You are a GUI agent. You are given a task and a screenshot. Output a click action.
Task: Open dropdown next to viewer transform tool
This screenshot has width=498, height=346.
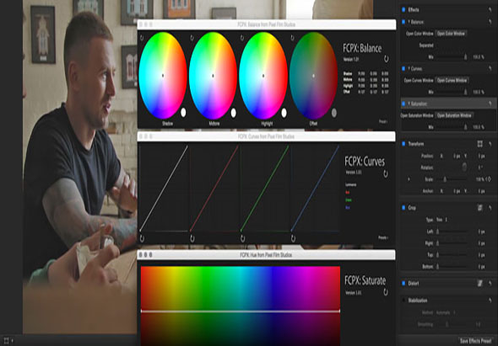[13, 341]
